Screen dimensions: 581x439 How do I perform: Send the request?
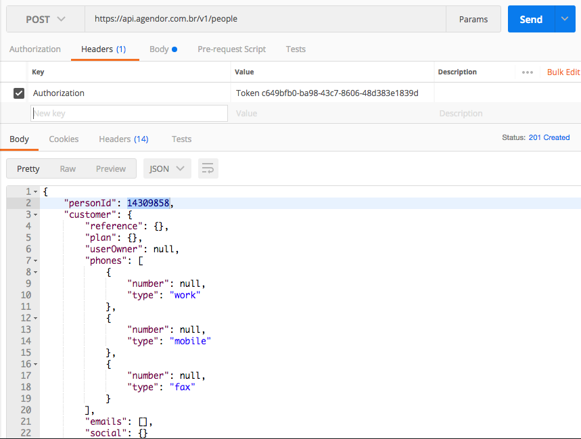[x=531, y=19]
